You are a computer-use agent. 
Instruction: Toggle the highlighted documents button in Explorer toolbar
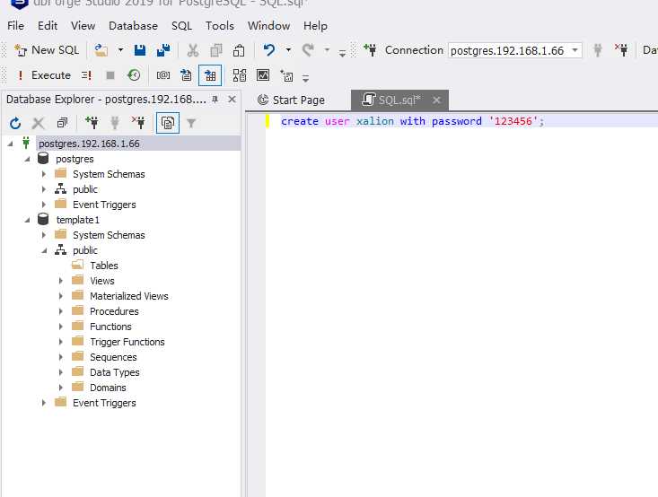point(168,123)
